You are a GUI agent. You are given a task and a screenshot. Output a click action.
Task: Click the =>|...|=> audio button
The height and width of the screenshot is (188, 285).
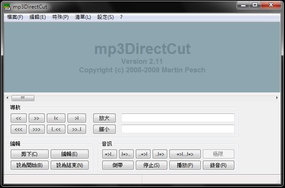pos(185,154)
